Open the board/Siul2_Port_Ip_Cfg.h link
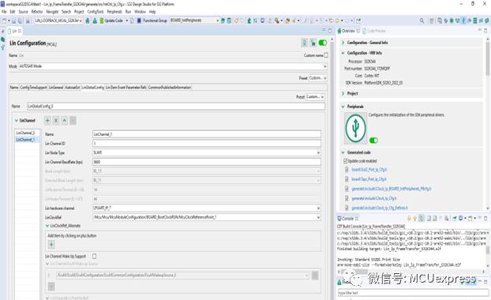Viewport: 491px width, 300px height. tap(369, 170)
